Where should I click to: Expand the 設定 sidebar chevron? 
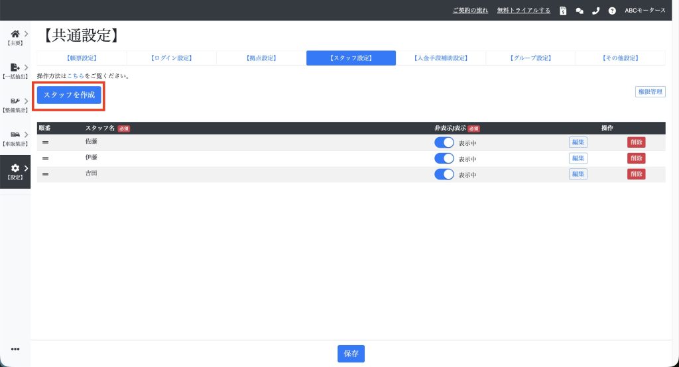26,168
